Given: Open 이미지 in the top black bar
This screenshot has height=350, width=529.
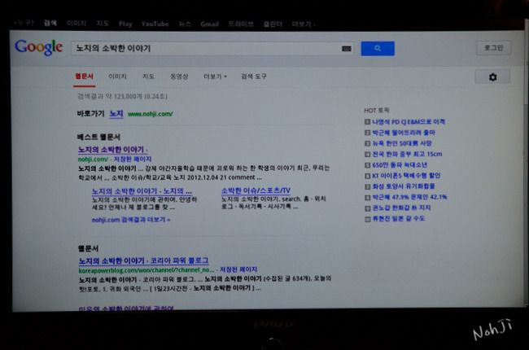Looking at the screenshot, I should (77, 24).
